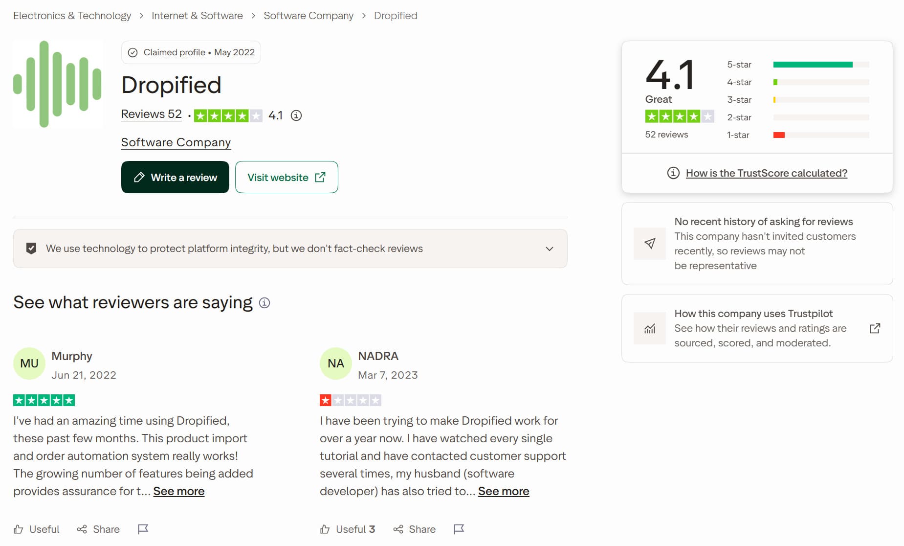The image size is (904, 546).
Task: Click the shield icon in integrity notice
Action: click(31, 249)
